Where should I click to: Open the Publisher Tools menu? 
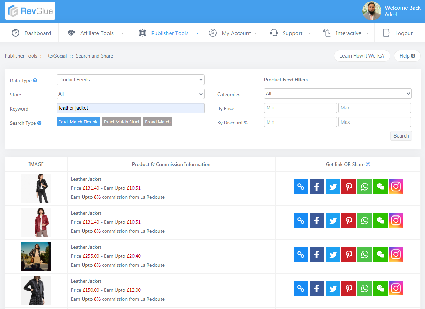pos(170,33)
